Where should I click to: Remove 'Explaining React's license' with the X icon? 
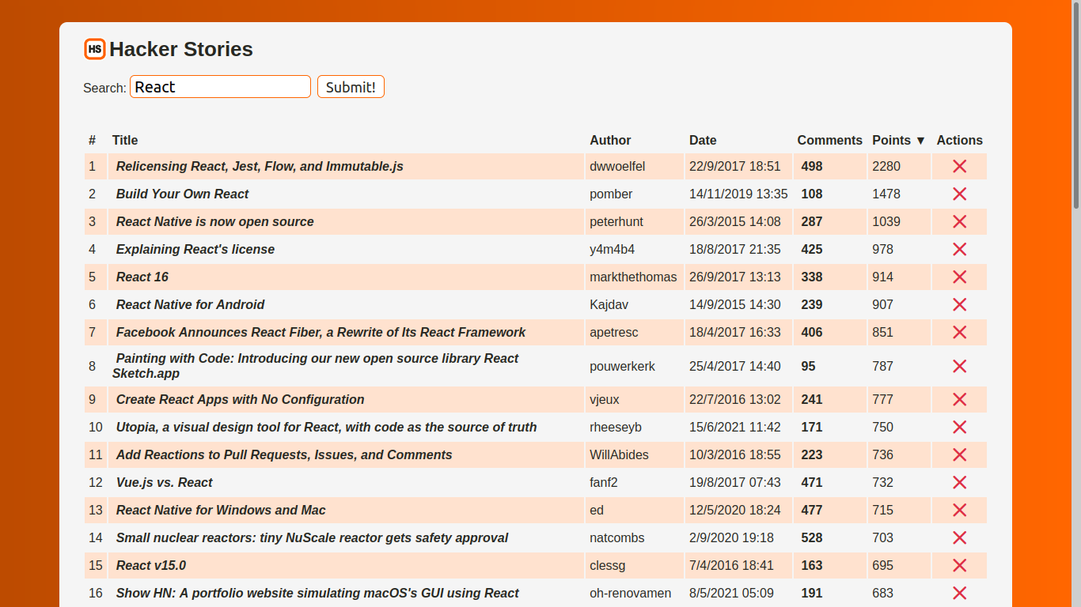[x=959, y=249]
